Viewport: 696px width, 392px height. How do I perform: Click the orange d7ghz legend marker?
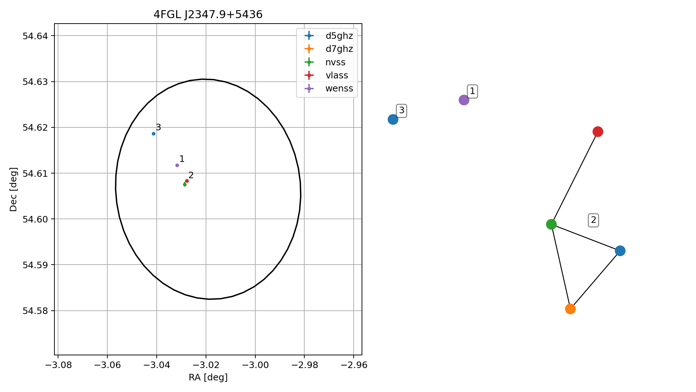click(x=309, y=49)
